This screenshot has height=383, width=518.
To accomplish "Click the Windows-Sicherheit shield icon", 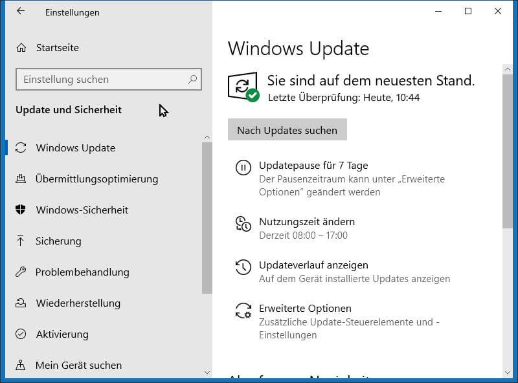I will click(x=21, y=210).
